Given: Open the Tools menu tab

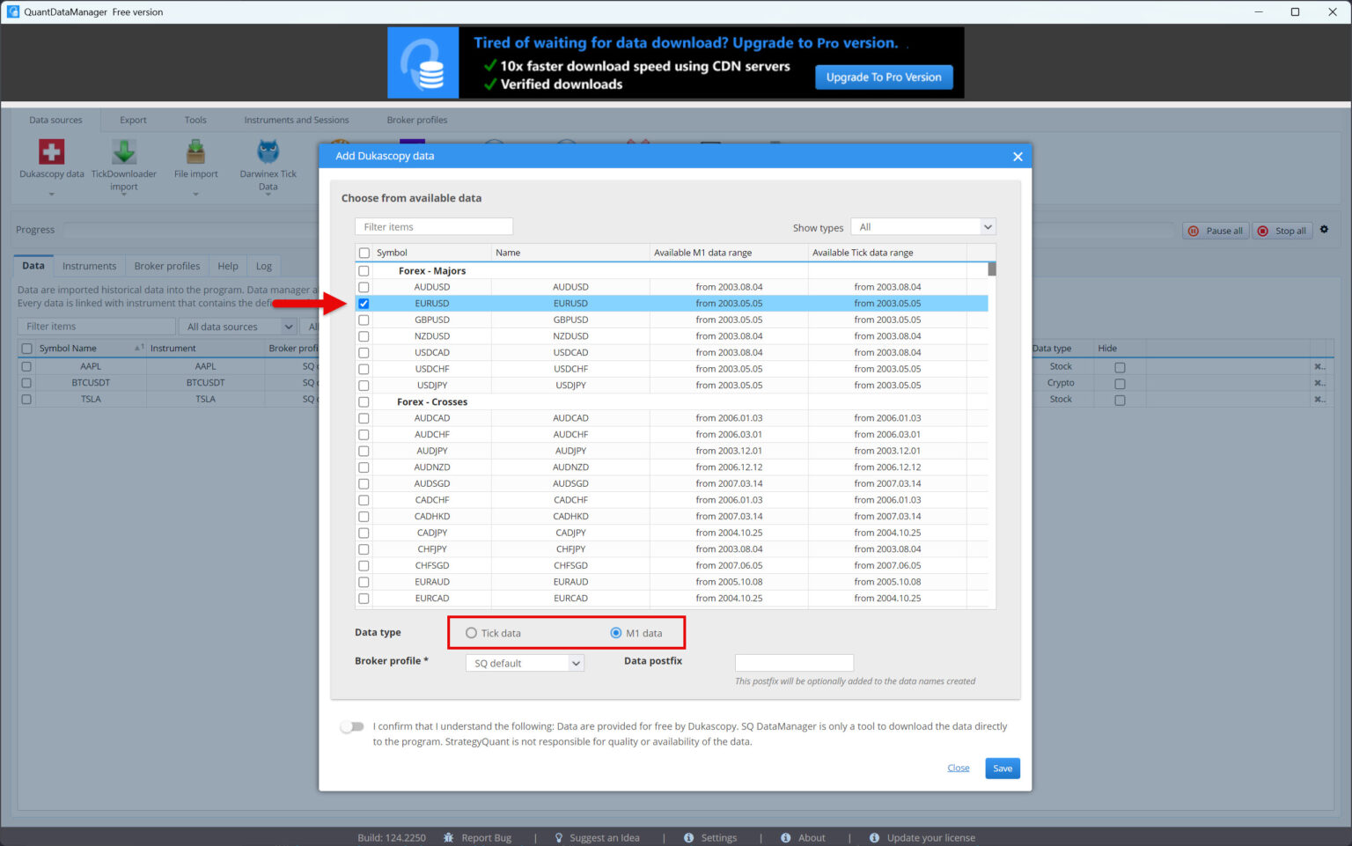Looking at the screenshot, I should click(x=195, y=120).
